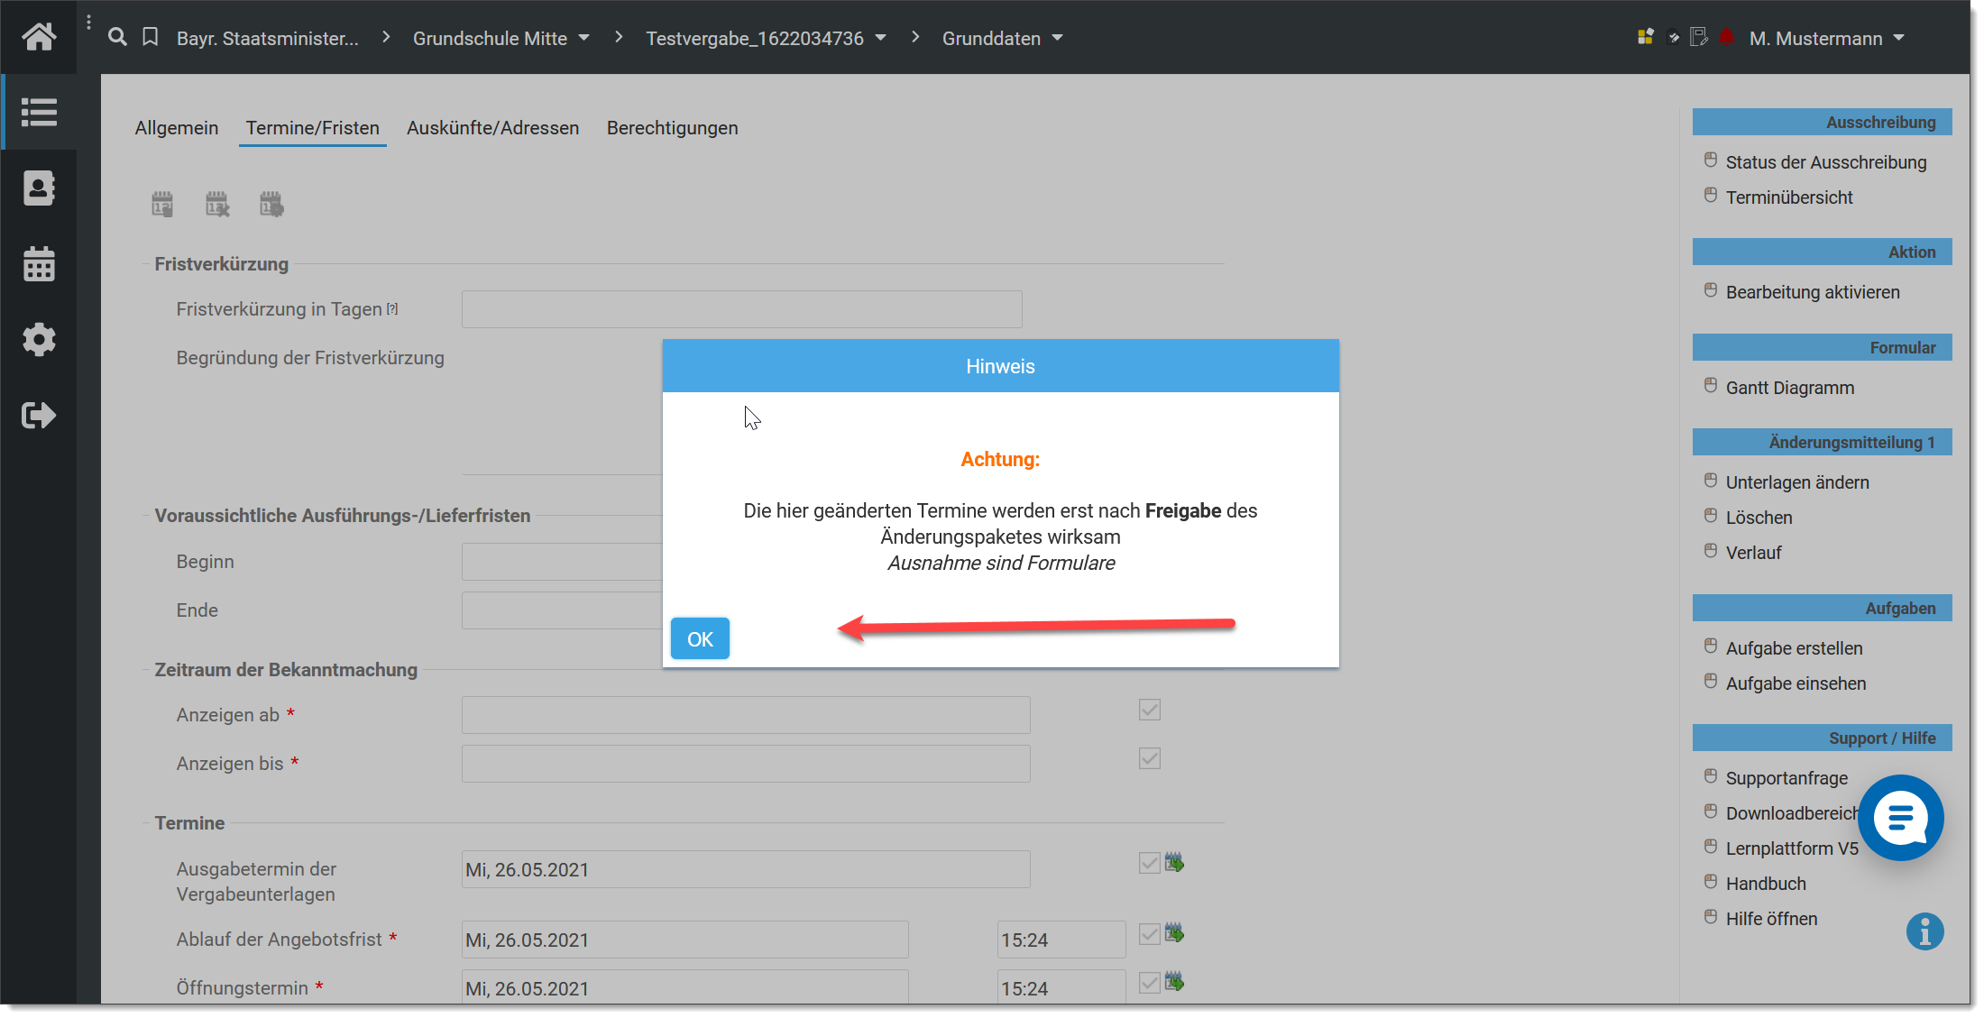Go to the home page icon
The height and width of the screenshot is (1018, 1984).
(x=39, y=37)
